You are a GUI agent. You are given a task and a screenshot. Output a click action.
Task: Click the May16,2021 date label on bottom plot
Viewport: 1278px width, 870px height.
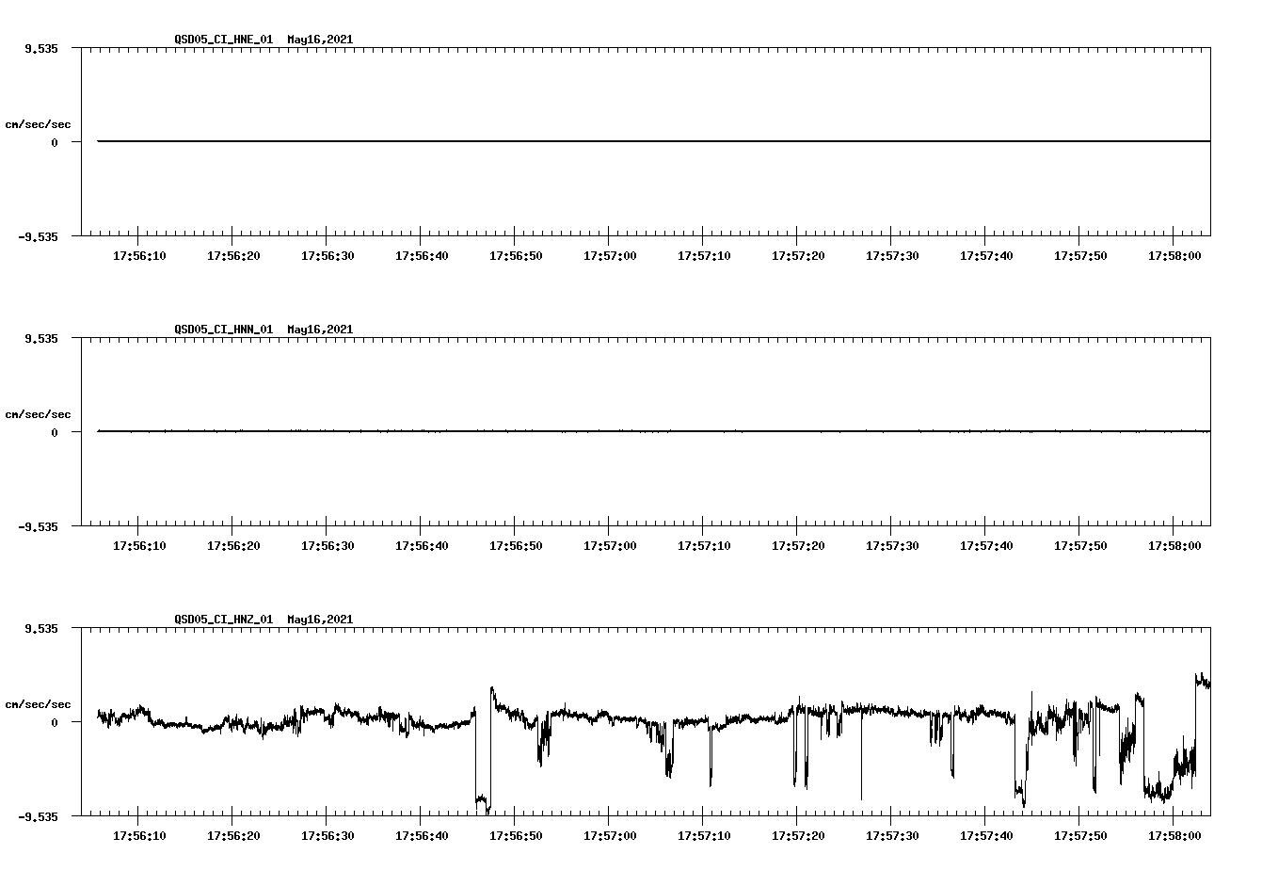[320, 620]
